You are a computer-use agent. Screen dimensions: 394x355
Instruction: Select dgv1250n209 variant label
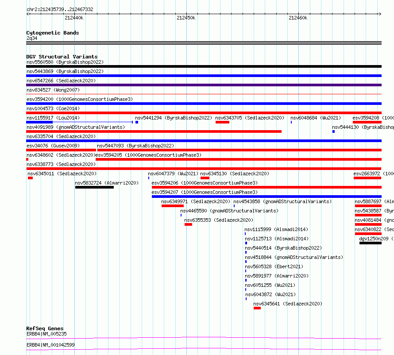pos(376,239)
